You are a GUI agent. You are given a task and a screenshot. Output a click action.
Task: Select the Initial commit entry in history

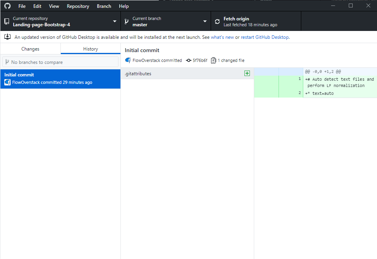tap(60, 79)
